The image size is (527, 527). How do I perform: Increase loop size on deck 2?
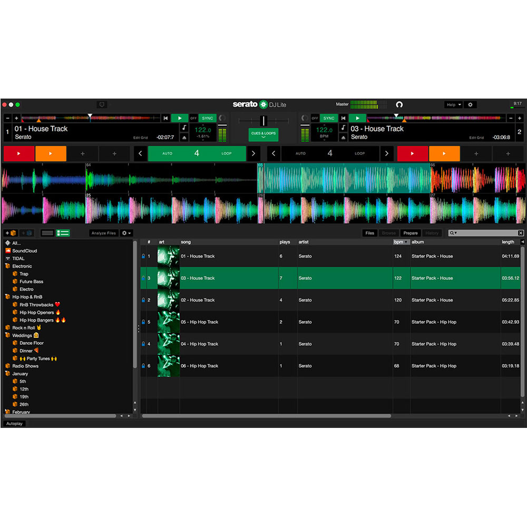click(x=386, y=153)
